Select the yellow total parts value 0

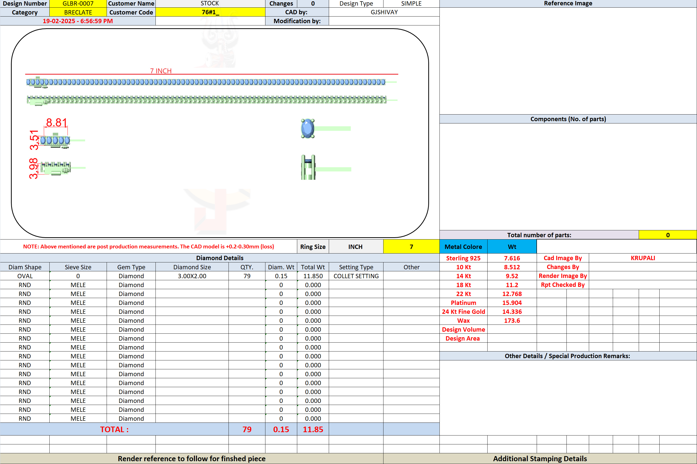tap(668, 235)
